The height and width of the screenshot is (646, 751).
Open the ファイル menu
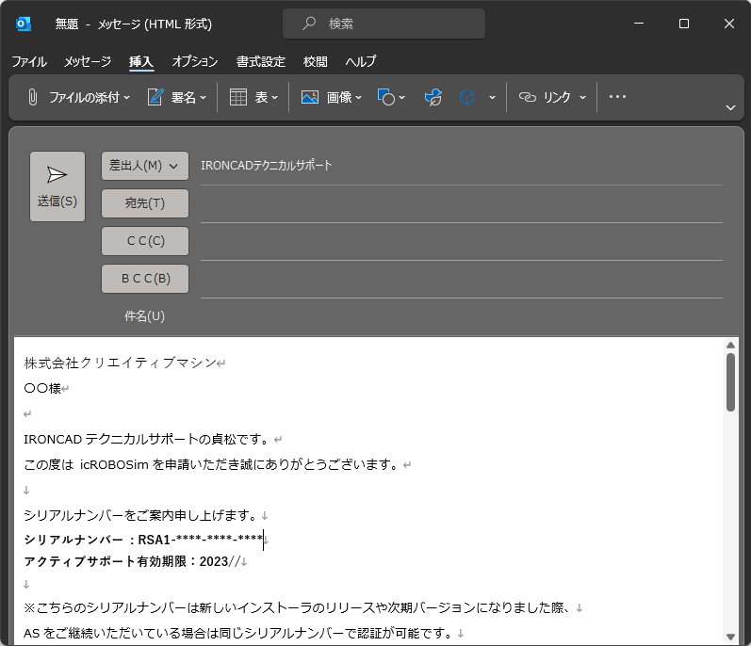pos(29,62)
